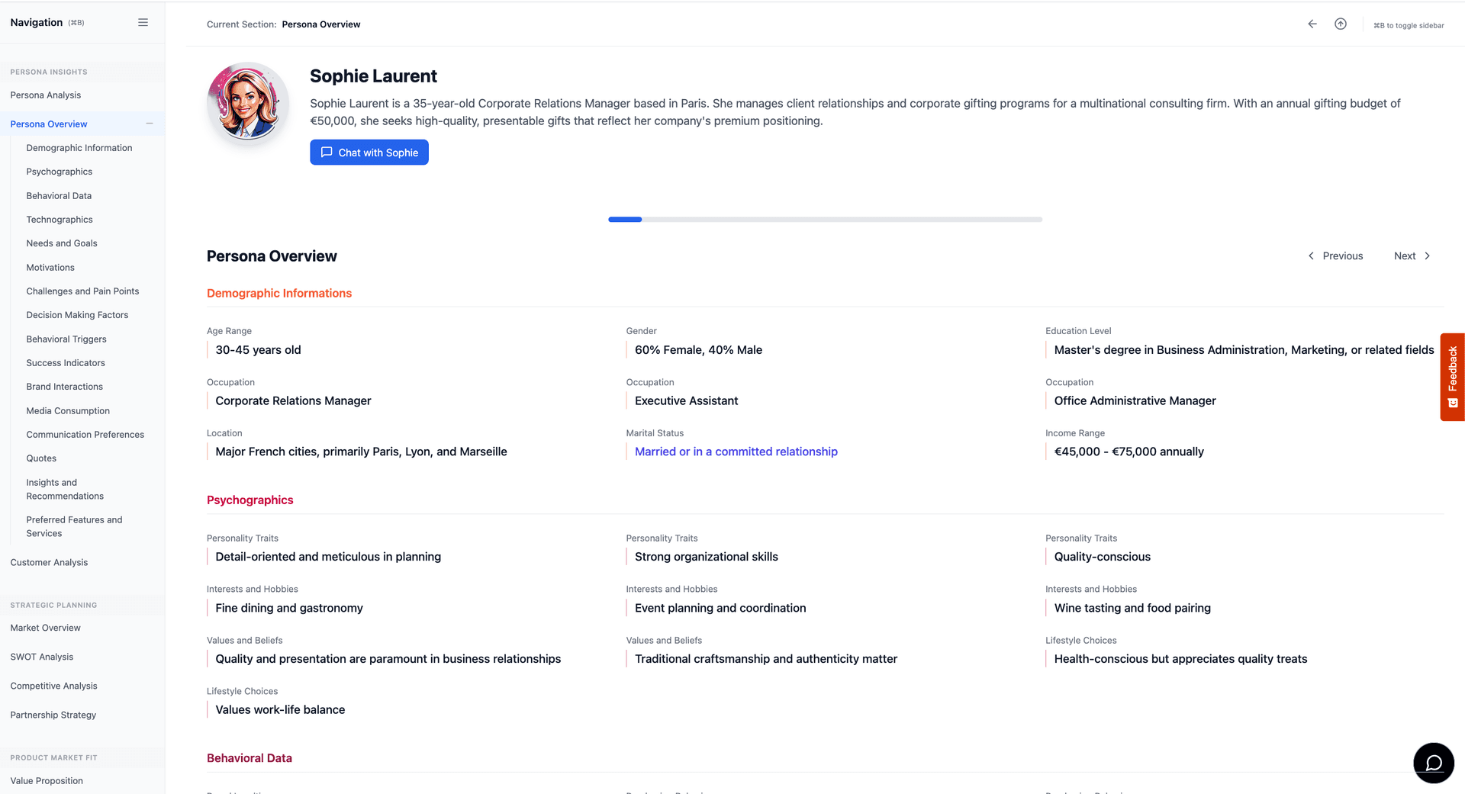The image size is (1465, 794).
Task: Click Sophie Laurent's avatar image
Action: [248, 103]
